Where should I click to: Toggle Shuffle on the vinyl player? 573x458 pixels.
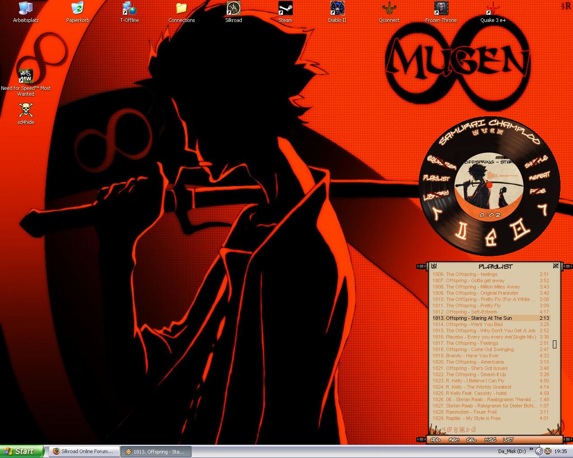[536, 161]
